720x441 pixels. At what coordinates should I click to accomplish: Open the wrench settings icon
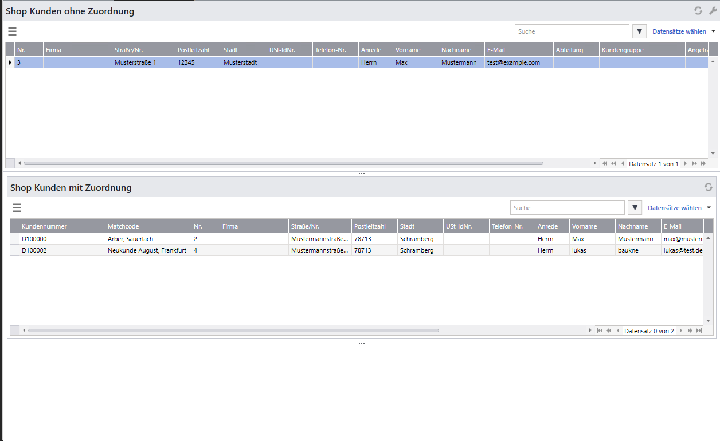pos(713,11)
